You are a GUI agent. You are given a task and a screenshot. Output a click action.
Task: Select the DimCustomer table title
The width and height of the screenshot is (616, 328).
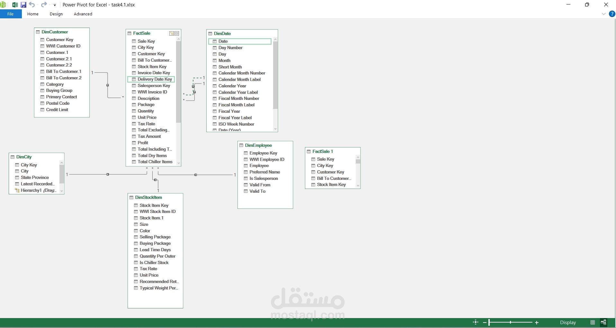coord(55,32)
